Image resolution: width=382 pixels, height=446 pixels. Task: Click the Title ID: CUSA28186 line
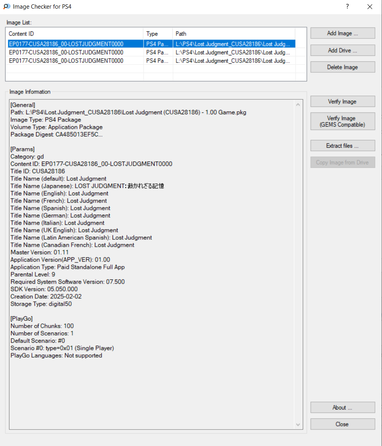pyautogui.click(x=38, y=171)
